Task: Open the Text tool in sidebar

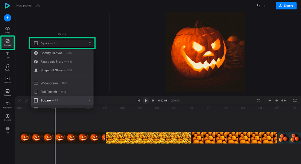Action: (8, 55)
